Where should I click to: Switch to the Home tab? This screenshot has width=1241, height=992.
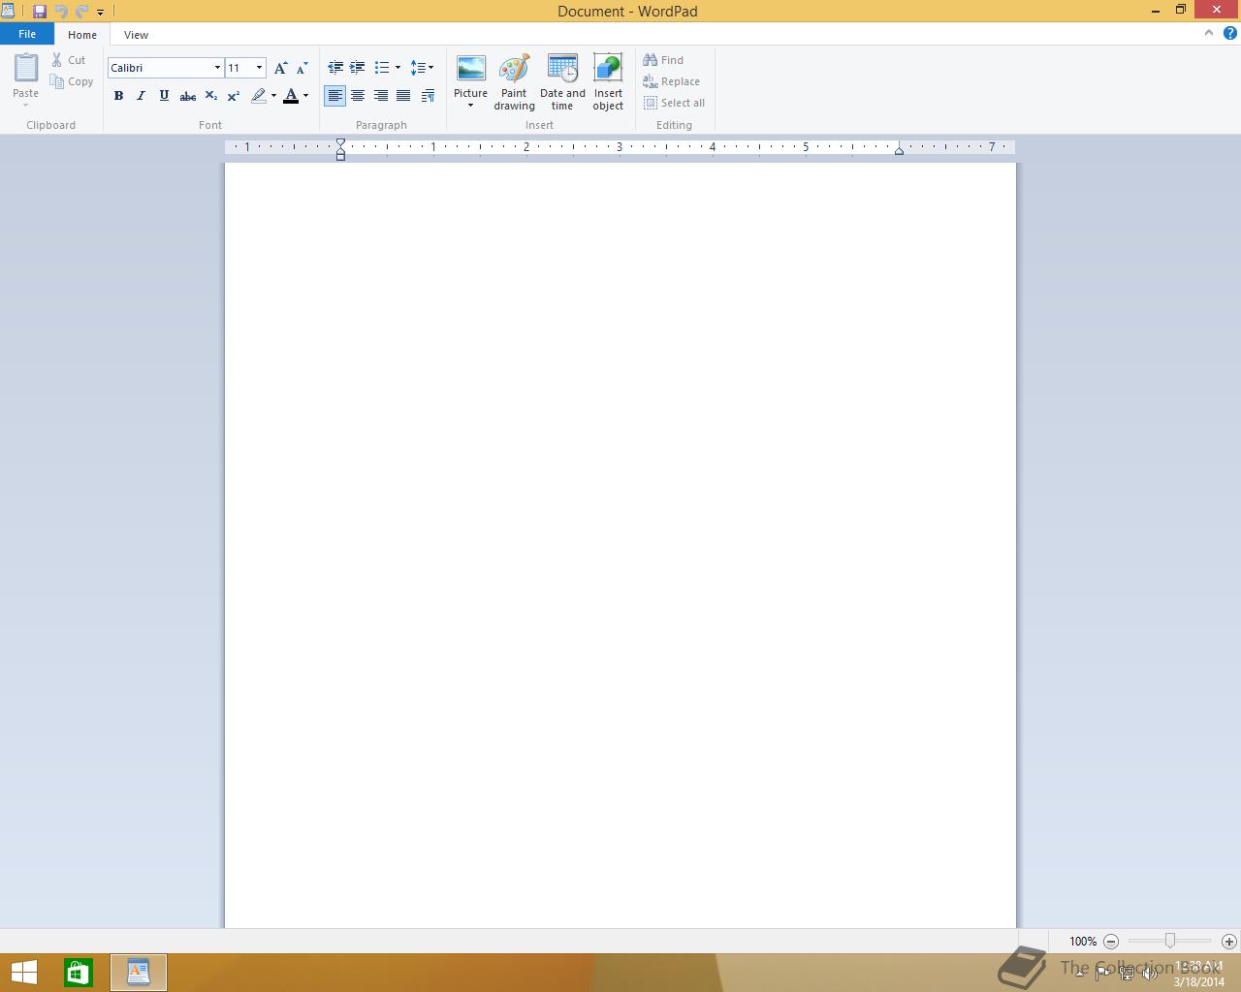pyautogui.click(x=82, y=35)
